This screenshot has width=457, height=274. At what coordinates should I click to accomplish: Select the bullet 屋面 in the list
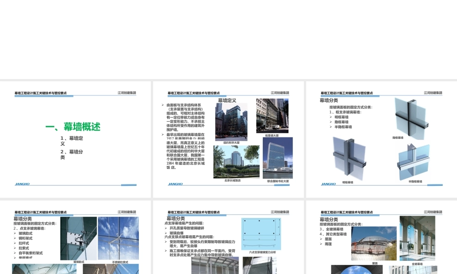tap(329, 239)
